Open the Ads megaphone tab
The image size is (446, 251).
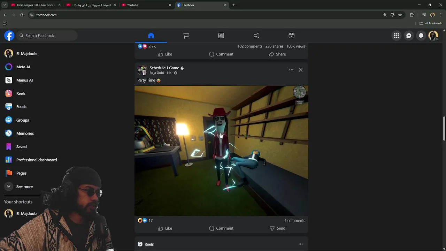pos(256,36)
